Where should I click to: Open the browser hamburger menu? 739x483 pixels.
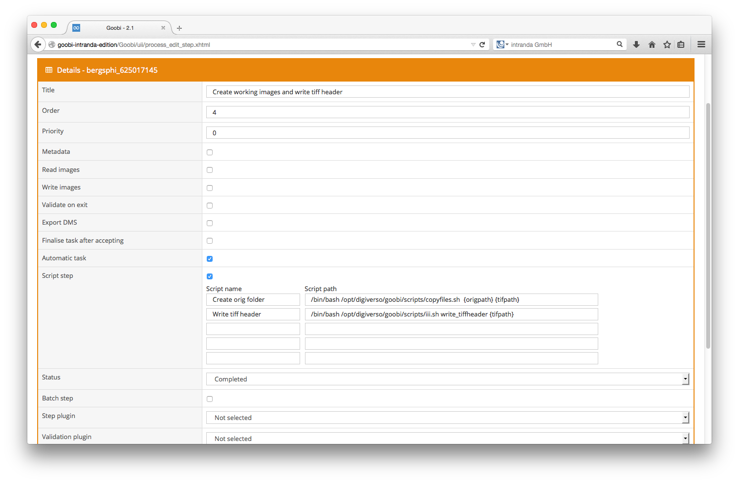click(701, 44)
